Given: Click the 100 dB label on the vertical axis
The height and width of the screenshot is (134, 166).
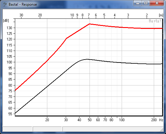Looking at the screenshot, I should [9, 62].
